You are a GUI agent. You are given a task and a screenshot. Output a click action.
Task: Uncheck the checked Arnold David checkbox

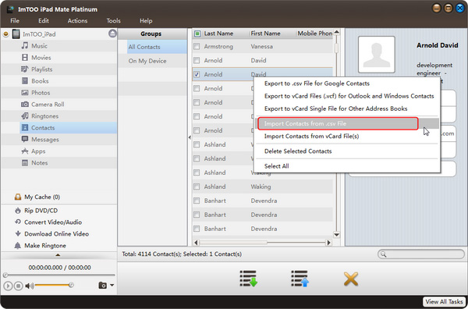pos(197,74)
